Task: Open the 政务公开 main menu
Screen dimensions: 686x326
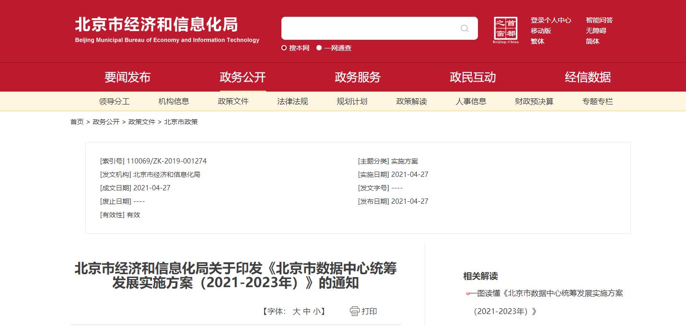Action: 243,77
